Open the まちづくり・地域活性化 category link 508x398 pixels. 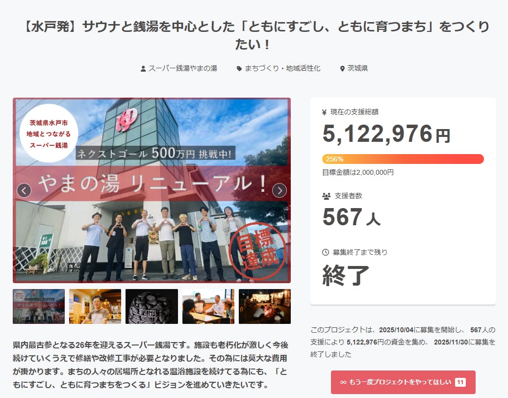[x=282, y=69]
